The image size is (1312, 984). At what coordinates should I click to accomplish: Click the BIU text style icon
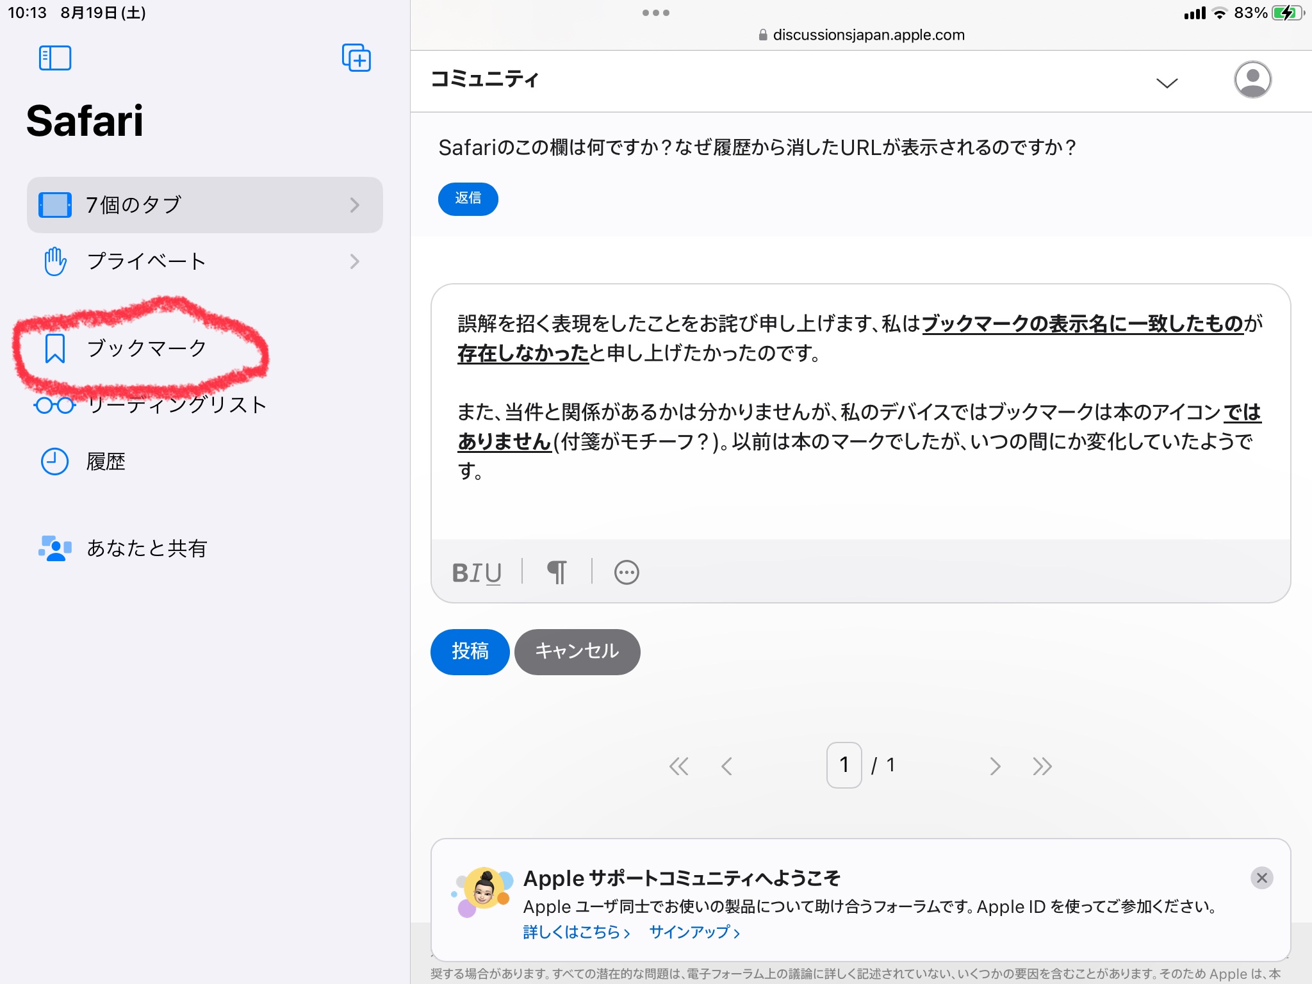click(477, 572)
